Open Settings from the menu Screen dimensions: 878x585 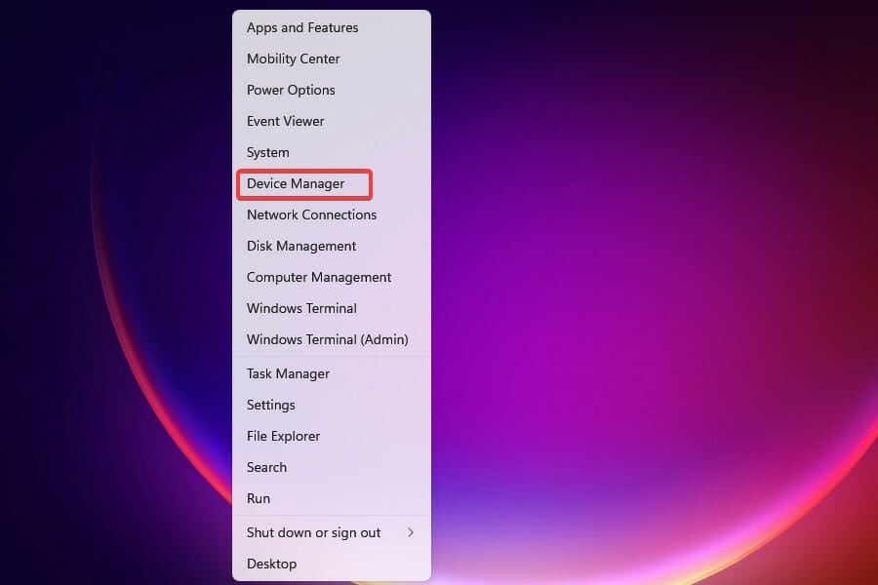(332, 406)
